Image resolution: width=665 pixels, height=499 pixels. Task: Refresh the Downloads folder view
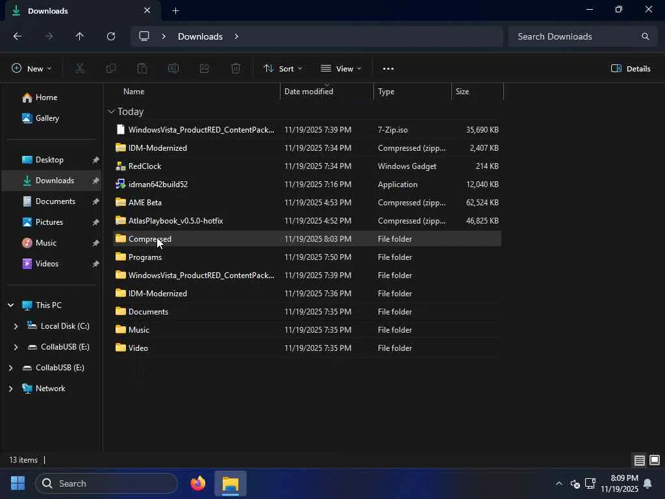coord(110,36)
